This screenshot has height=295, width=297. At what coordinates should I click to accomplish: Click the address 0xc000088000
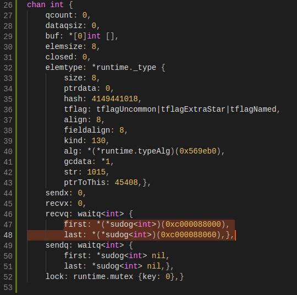click(x=193, y=225)
